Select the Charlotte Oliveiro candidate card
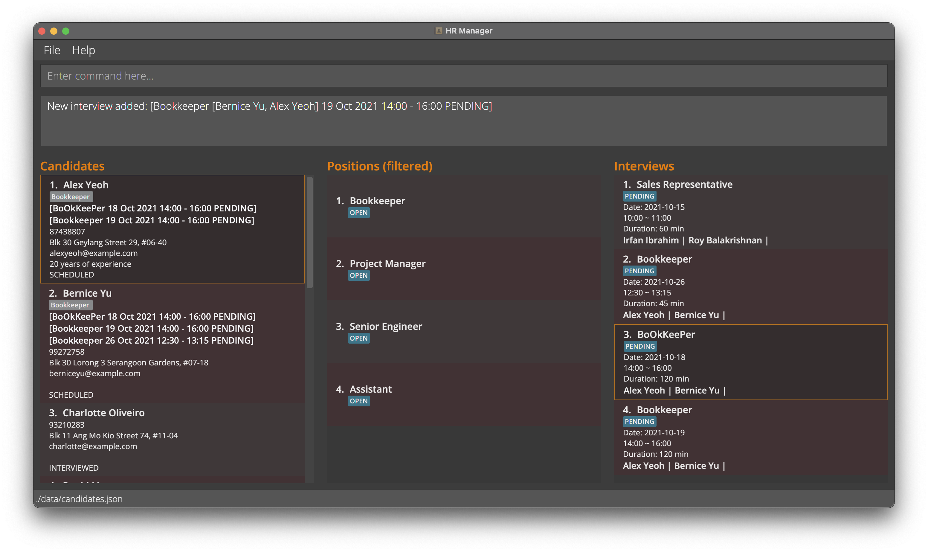This screenshot has height=552, width=928. (x=172, y=440)
